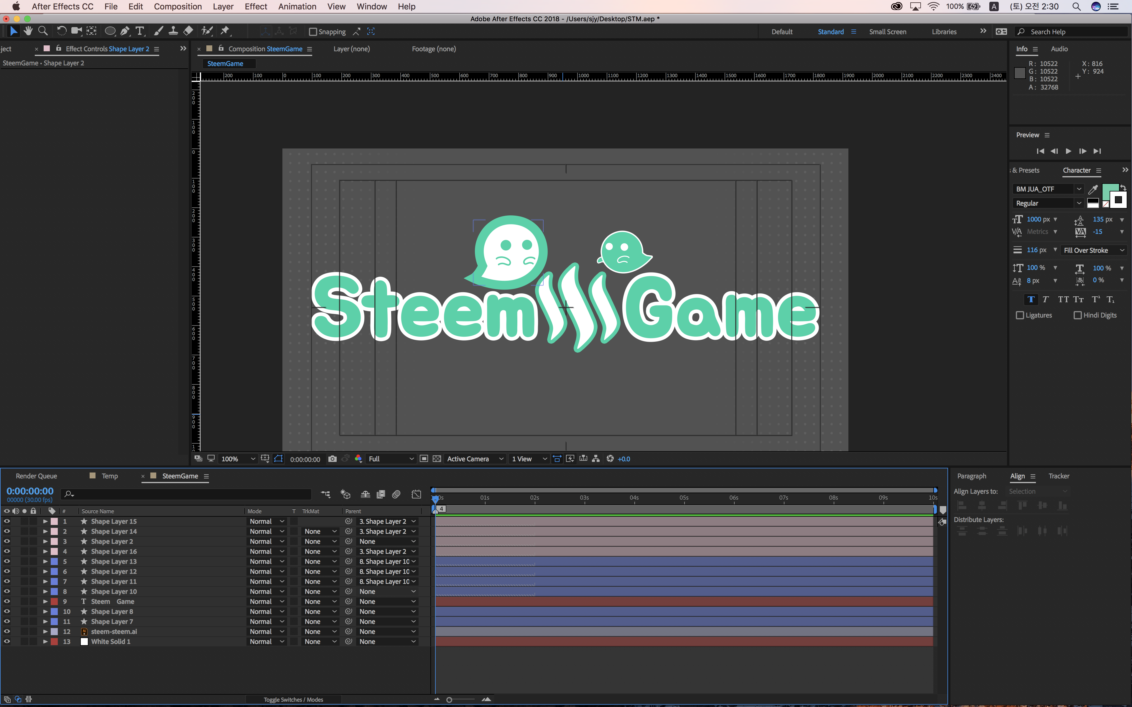
Task: Click the Take Snapshot camera icon
Action: pyautogui.click(x=332, y=459)
